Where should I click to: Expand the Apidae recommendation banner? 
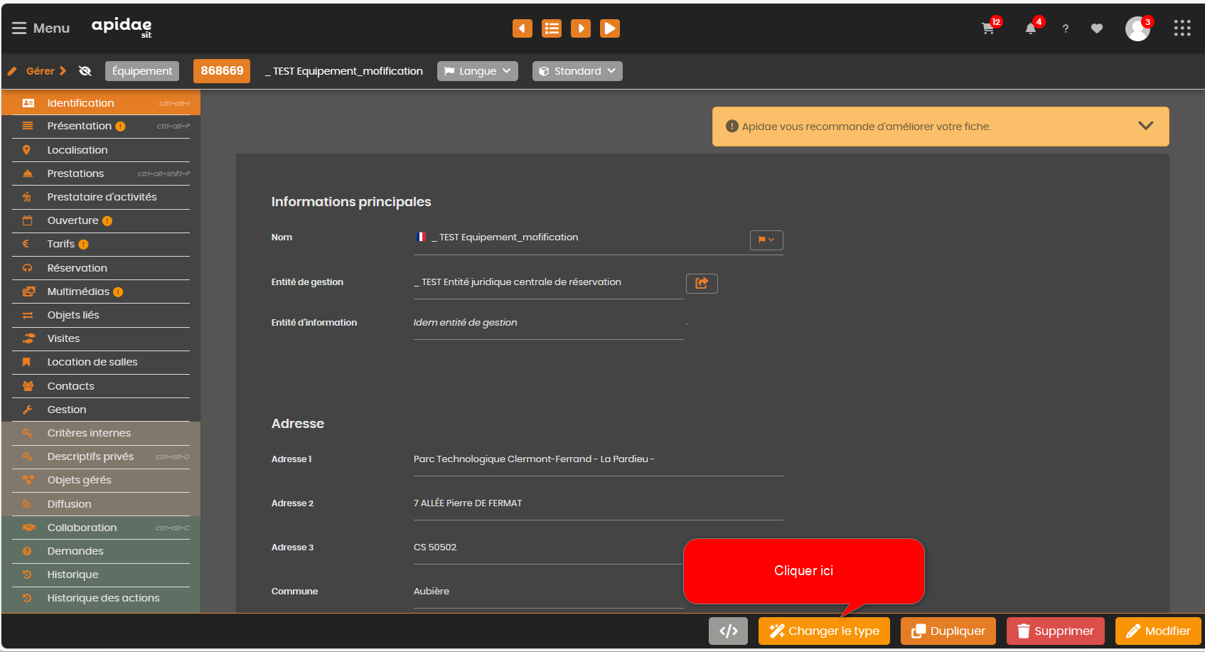pos(1145,126)
